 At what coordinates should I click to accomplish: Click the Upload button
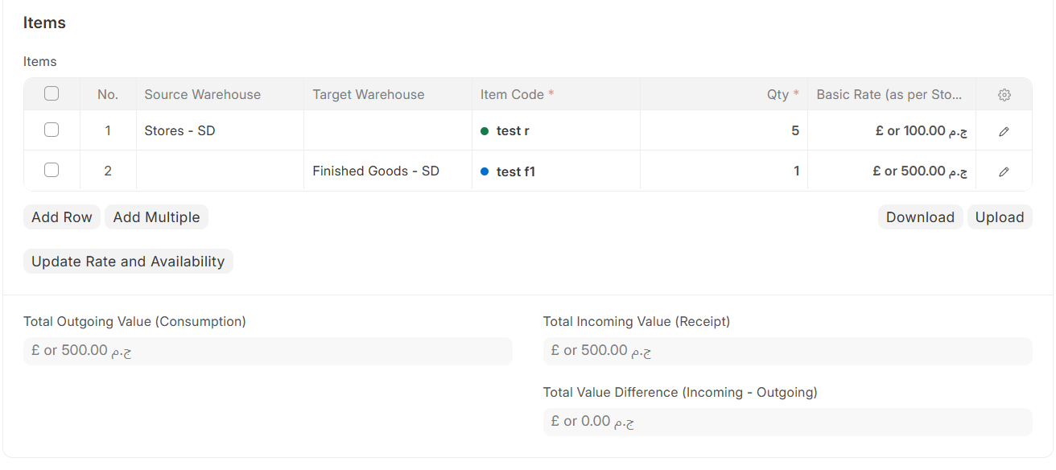(x=1000, y=217)
